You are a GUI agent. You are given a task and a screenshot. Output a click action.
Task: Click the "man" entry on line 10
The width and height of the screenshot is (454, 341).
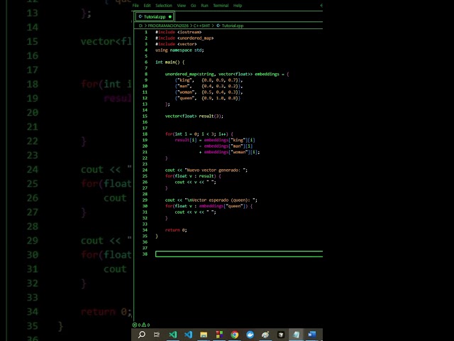(x=209, y=86)
